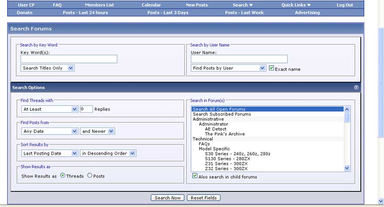Click the forum list scrollbar down arrow
This screenshot has height=207, width=384.
(x=347, y=168)
